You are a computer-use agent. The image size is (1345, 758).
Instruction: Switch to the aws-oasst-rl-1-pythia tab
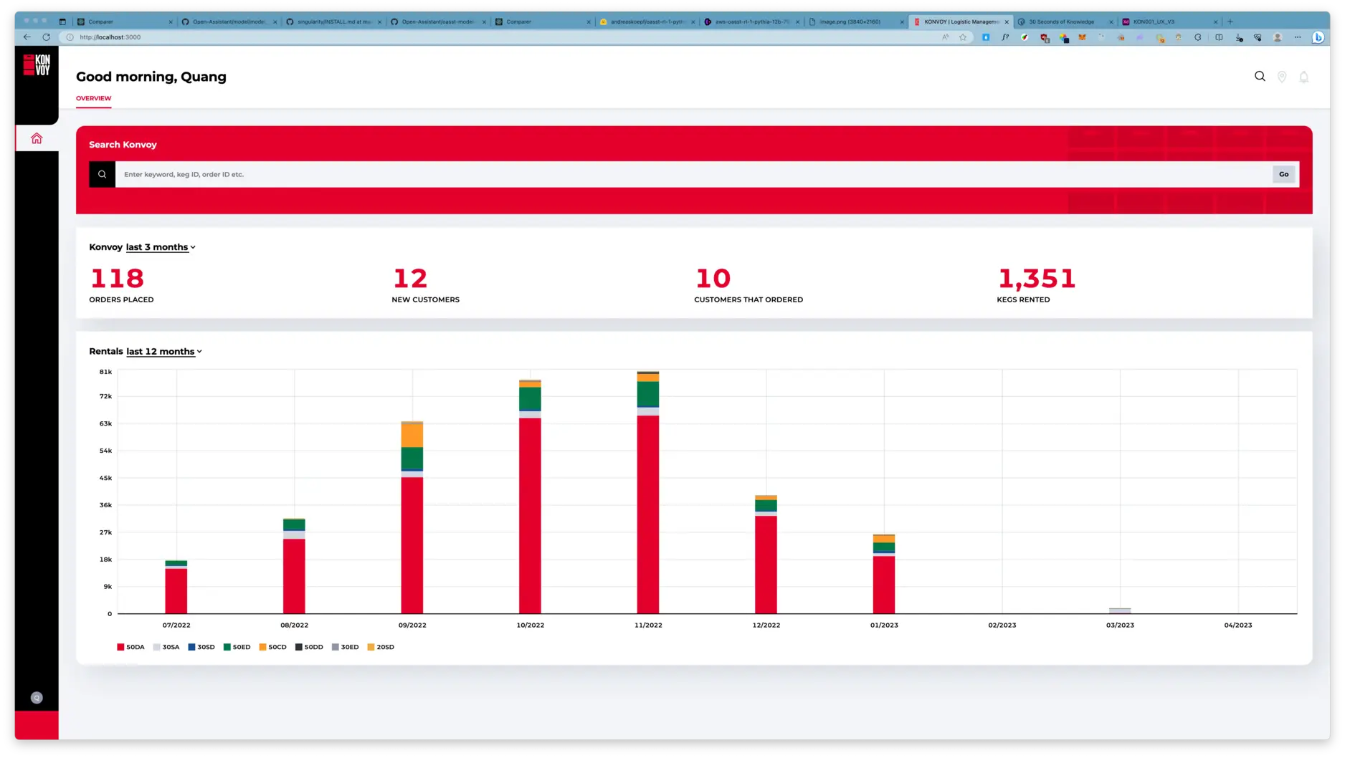(x=751, y=21)
